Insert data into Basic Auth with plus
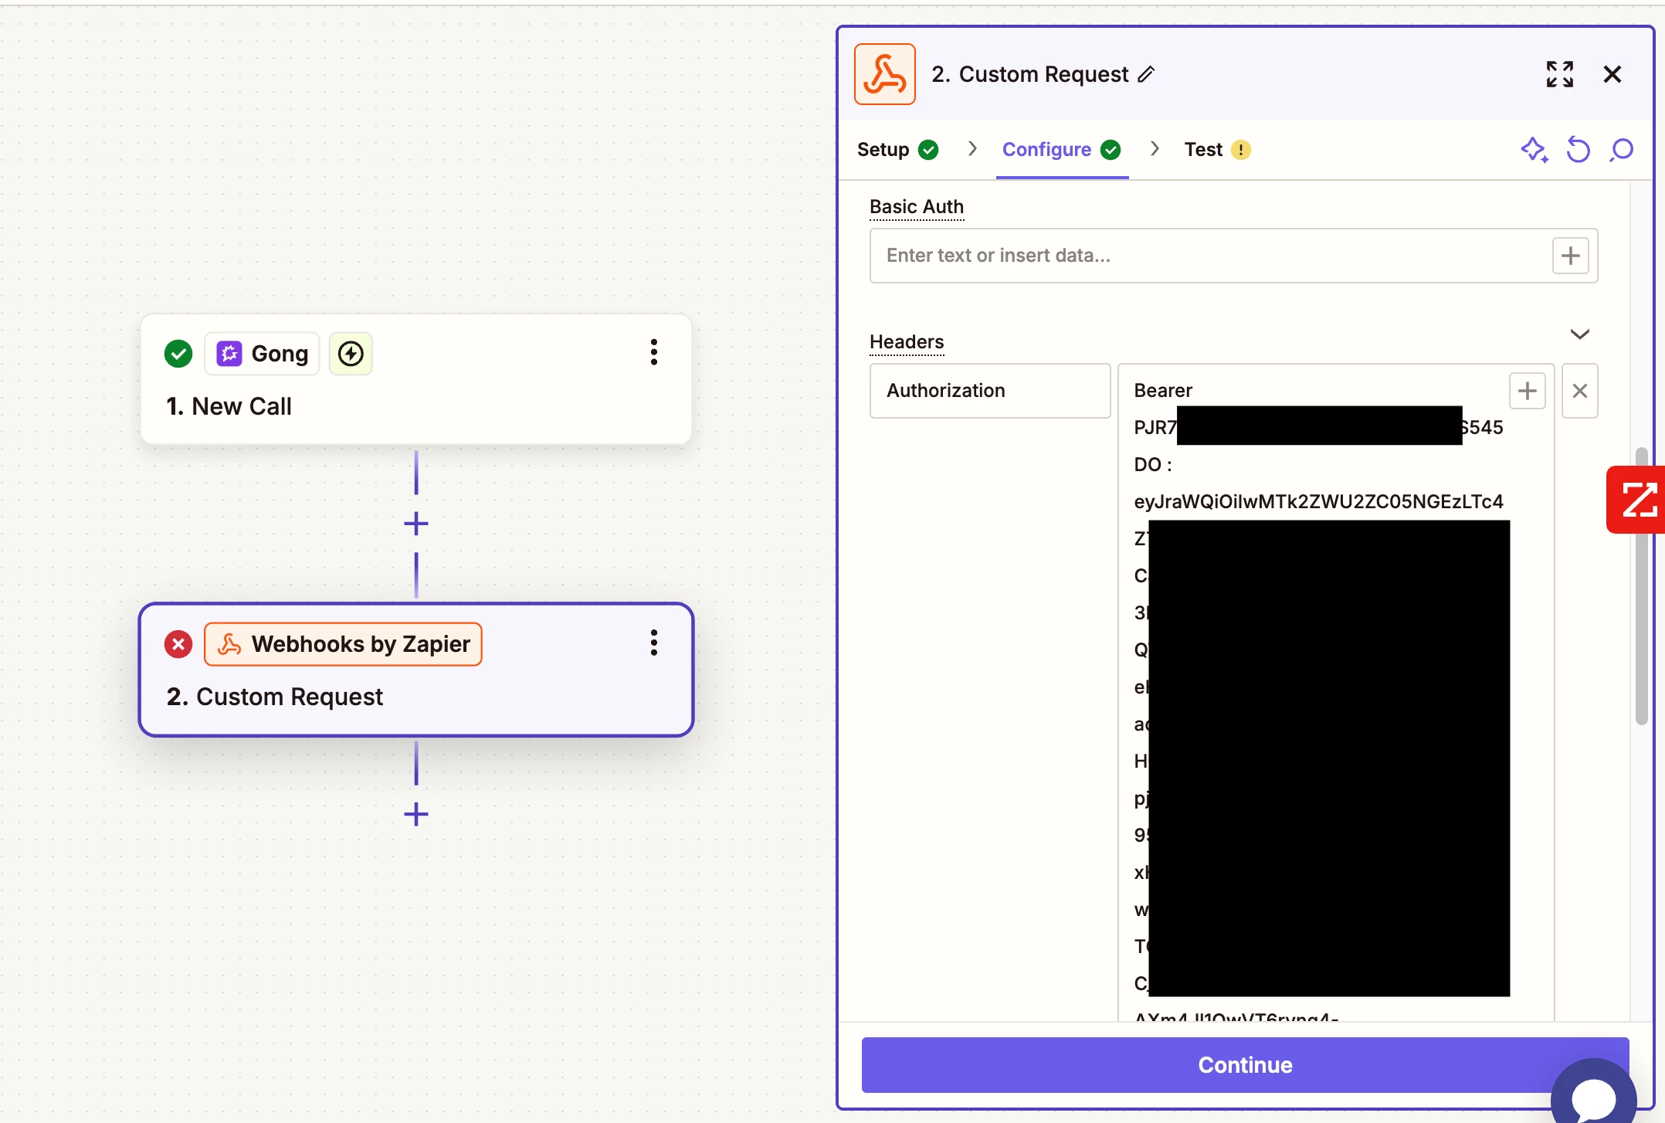Screen dimensions: 1665x1123 [x=1570, y=256]
